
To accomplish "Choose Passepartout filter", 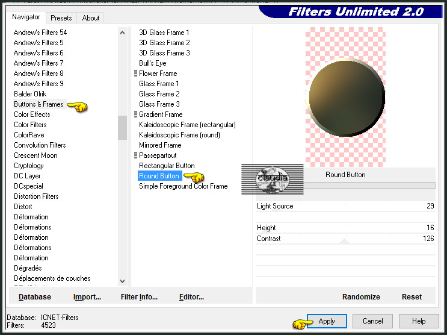I will (158, 155).
